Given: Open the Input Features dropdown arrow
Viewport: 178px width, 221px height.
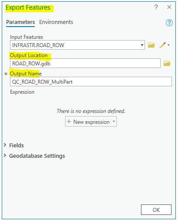Looking at the screenshot, I should tap(142, 45).
